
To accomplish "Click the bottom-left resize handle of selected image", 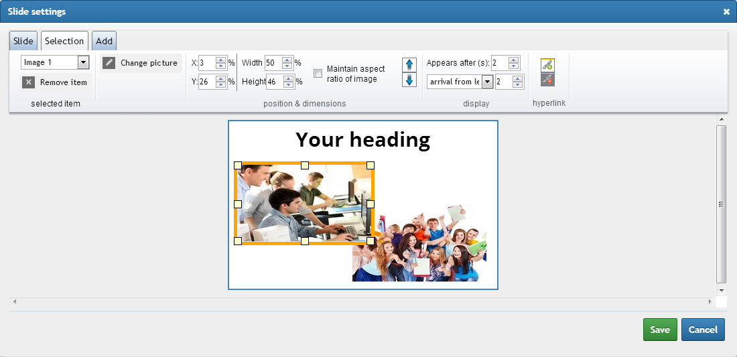I will tap(238, 241).
